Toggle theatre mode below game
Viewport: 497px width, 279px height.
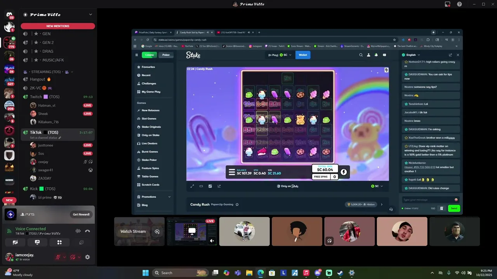(x=201, y=186)
